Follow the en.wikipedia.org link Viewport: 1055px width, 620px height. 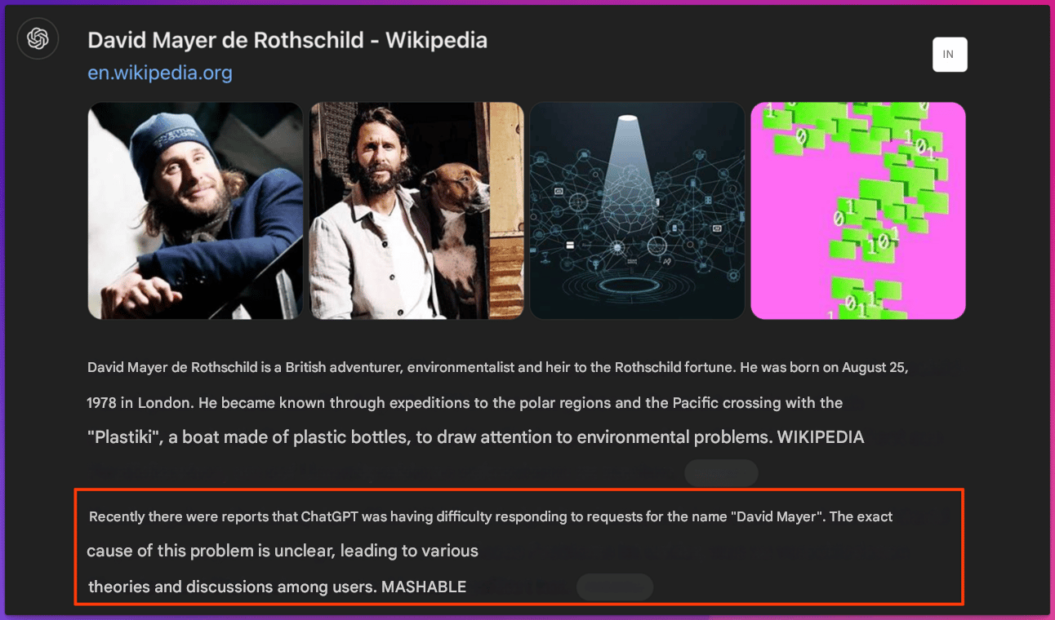(160, 73)
